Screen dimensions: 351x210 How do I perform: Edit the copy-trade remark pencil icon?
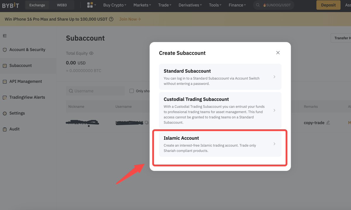(328, 122)
